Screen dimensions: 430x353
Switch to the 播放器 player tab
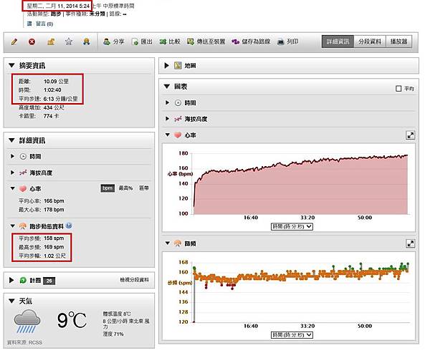coord(398,42)
